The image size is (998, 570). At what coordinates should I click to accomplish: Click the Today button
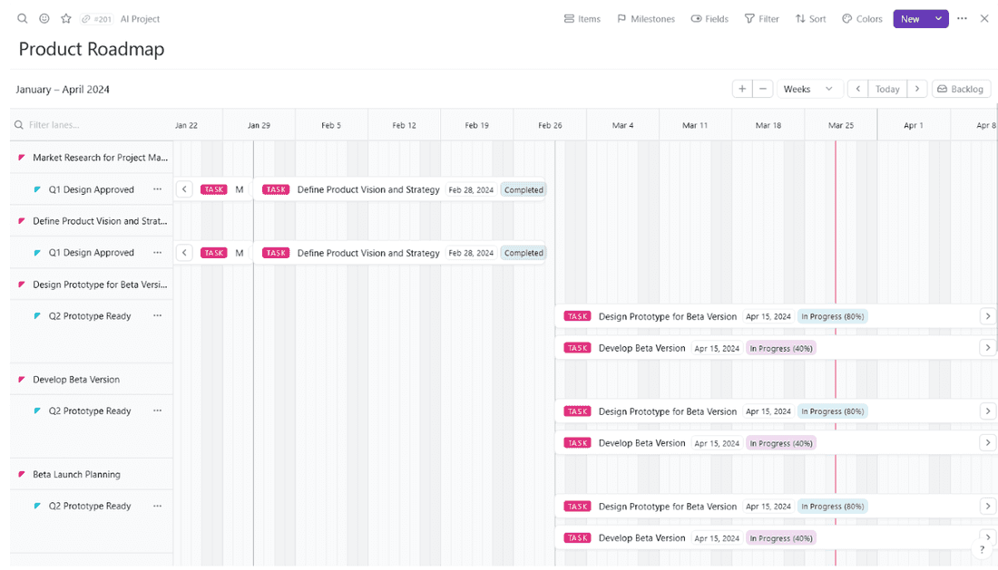pyautogui.click(x=887, y=89)
